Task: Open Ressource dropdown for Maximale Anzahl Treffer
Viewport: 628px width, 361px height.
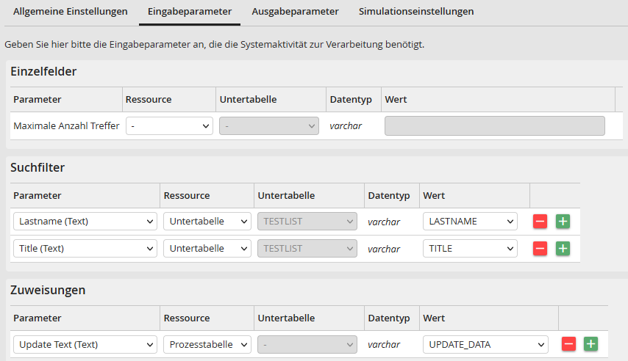Action: pyautogui.click(x=169, y=125)
